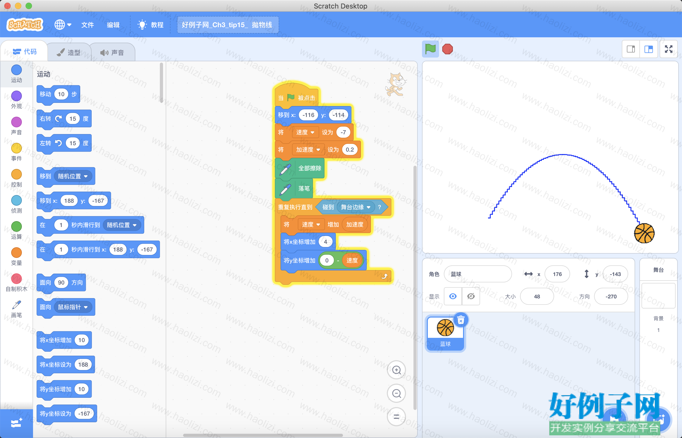Edit x value -116 in 移到 script block
Image resolution: width=682 pixels, height=438 pixels.
tap(308, 115)
